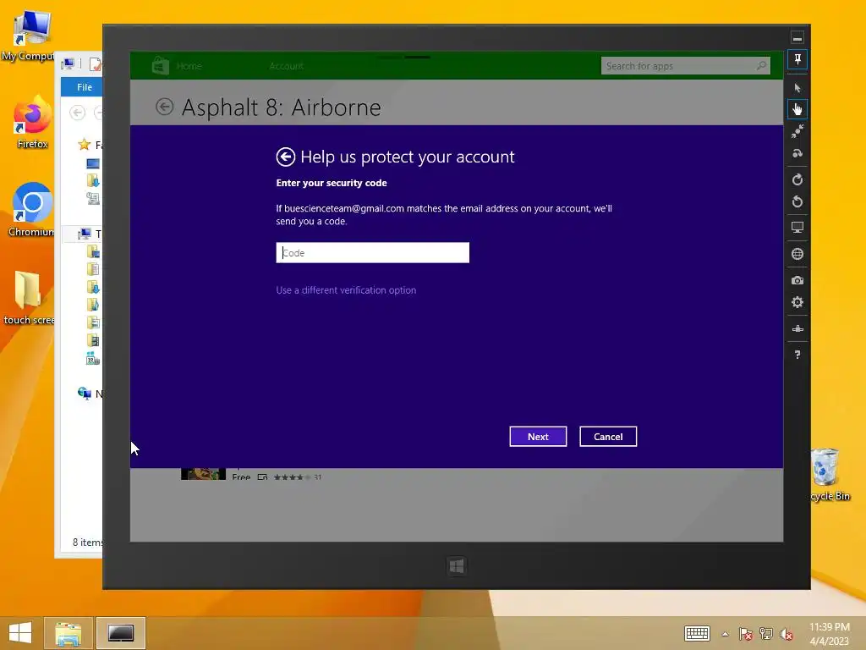Click "8 items" status text in Explorer

click(87, 543)
